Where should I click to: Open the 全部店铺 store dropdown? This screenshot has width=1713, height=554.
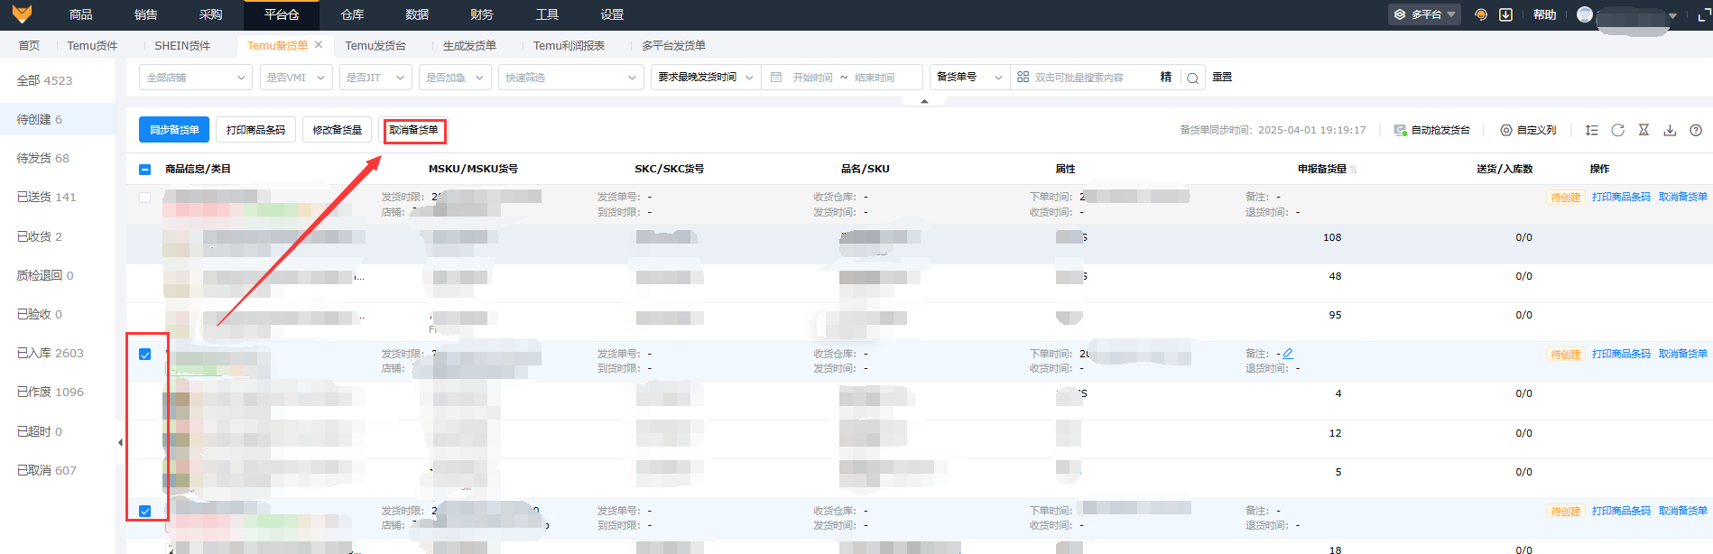(x=196, y=78)
